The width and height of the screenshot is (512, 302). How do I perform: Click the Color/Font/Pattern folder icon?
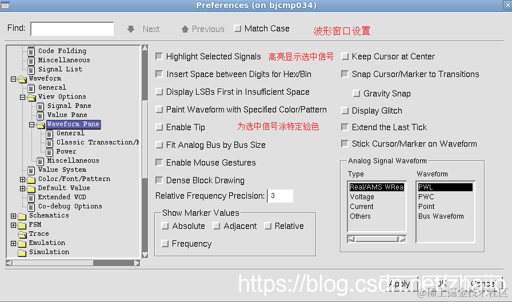pyautogui.click(x=31, y=180)
